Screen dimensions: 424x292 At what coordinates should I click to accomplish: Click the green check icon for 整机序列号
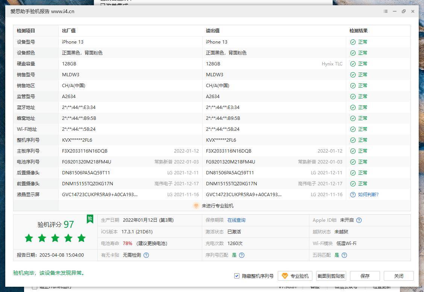coord(353,140)
